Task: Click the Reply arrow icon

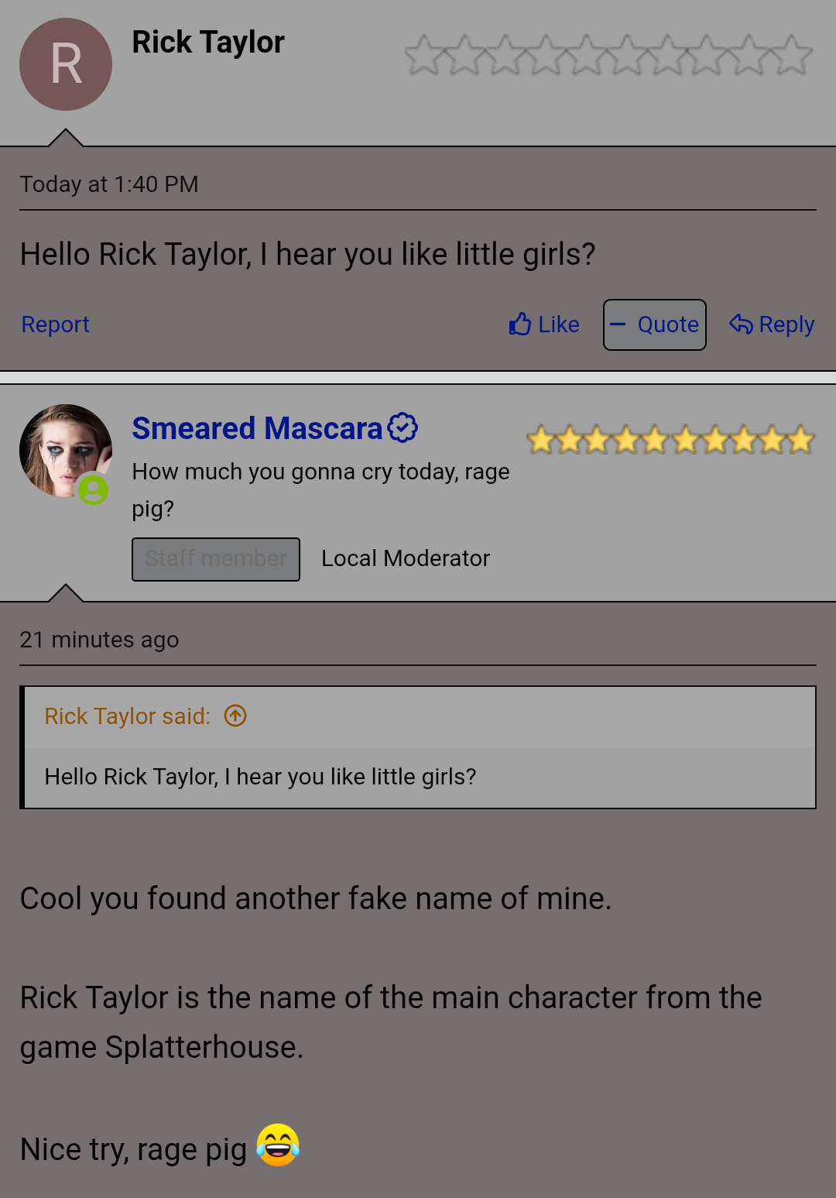Action: click(741, 324)
